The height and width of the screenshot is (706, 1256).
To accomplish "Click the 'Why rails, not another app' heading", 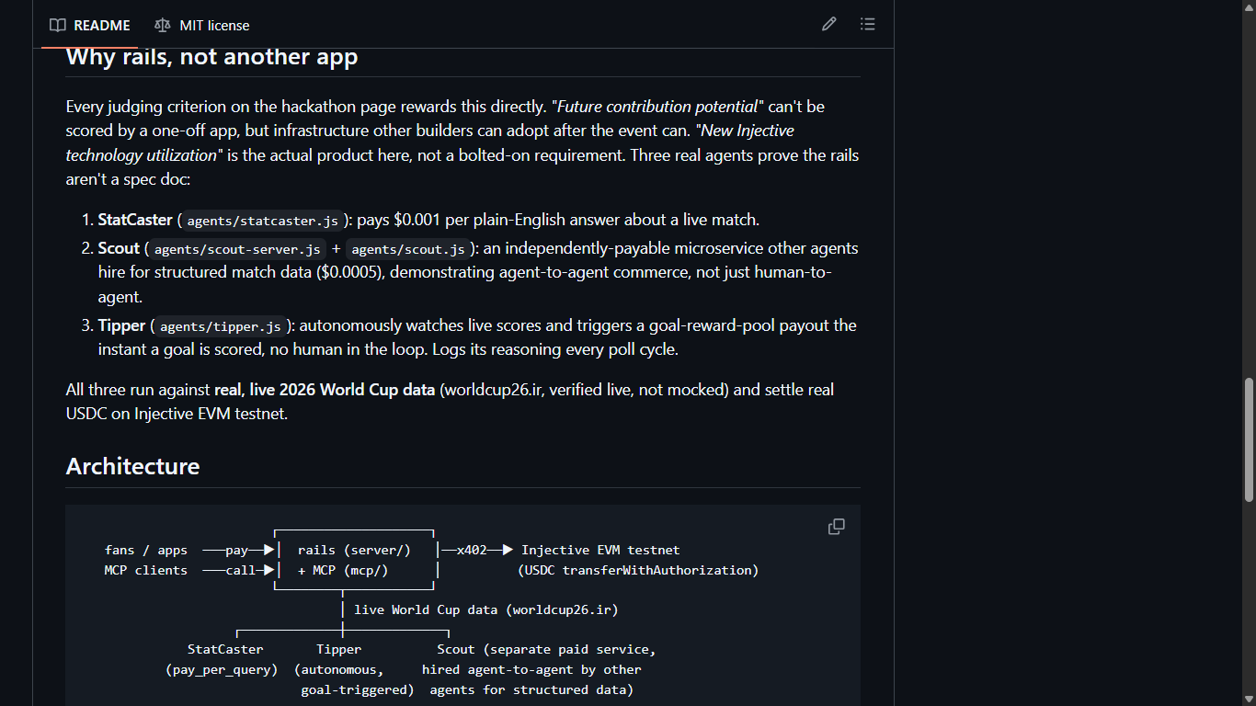I will point(211,57).
